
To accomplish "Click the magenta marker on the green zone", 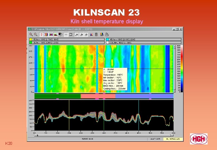I will point(58,94).
